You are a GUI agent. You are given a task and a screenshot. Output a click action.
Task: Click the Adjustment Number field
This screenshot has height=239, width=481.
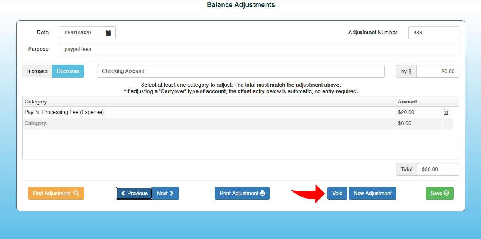tap(433, 33)
